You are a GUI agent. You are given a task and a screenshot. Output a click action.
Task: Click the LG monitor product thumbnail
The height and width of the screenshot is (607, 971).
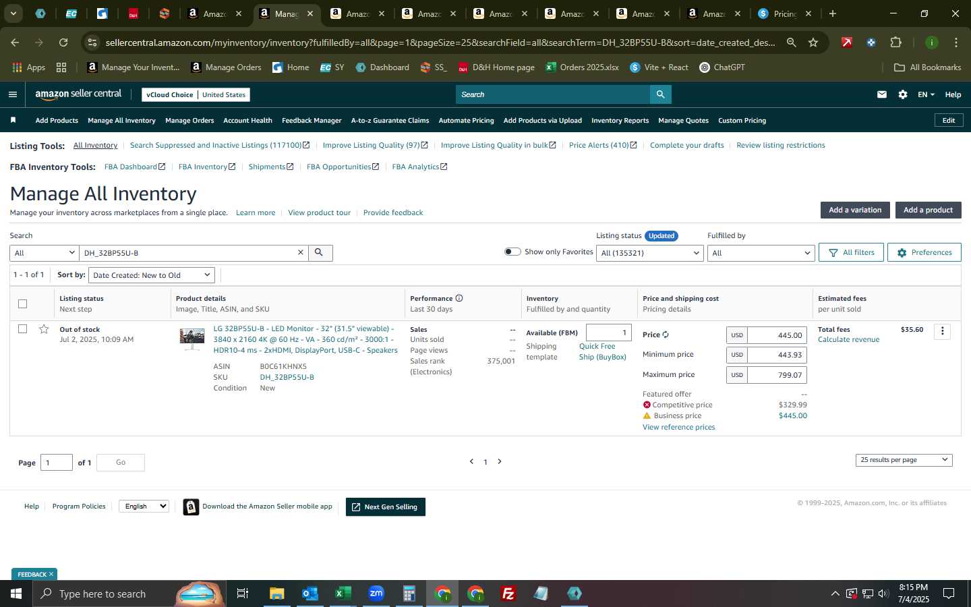pyautogui.click(x=192, y=339)
